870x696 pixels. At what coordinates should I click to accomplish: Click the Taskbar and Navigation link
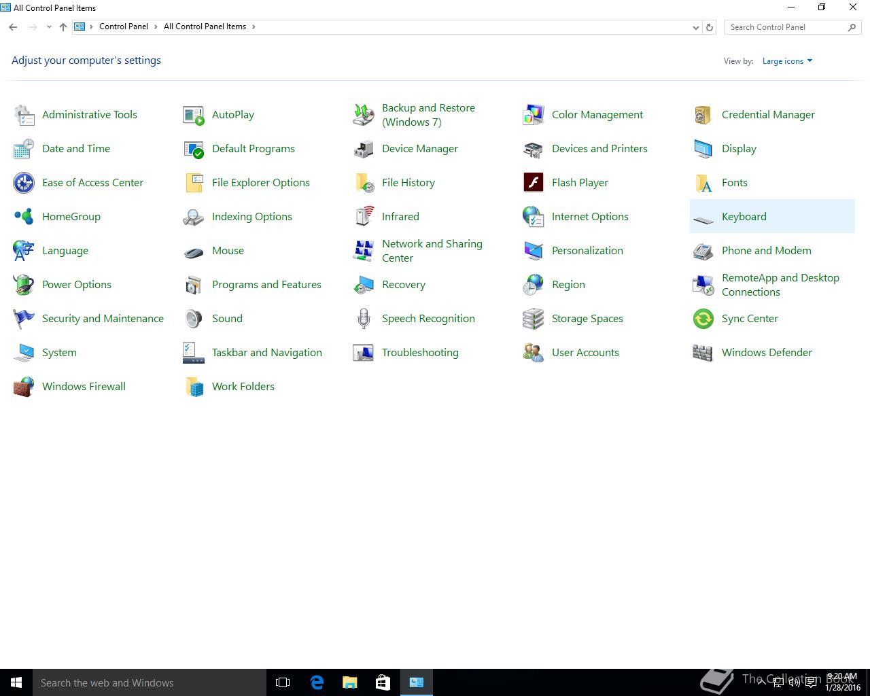click(x=267, y=353)
